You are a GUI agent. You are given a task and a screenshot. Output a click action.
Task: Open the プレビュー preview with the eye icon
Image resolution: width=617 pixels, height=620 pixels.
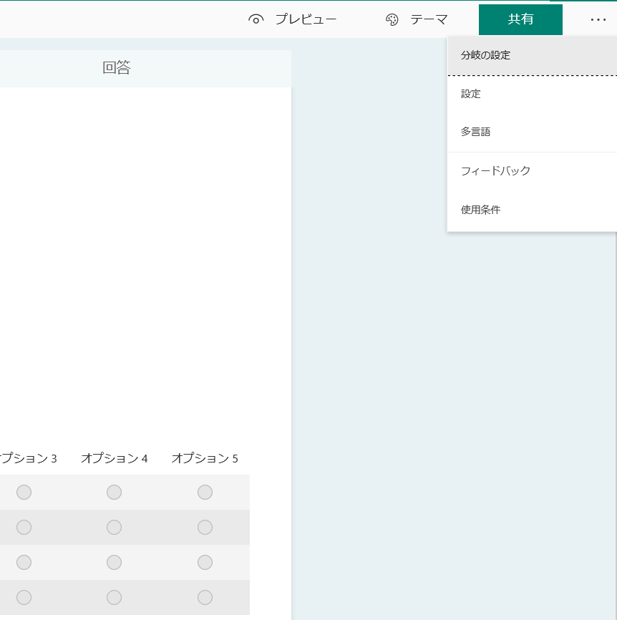(x=292, y=19)
